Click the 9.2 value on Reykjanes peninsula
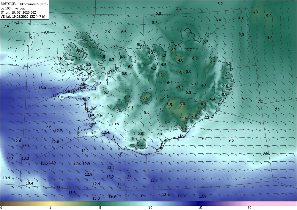 [x=94, y=133]
